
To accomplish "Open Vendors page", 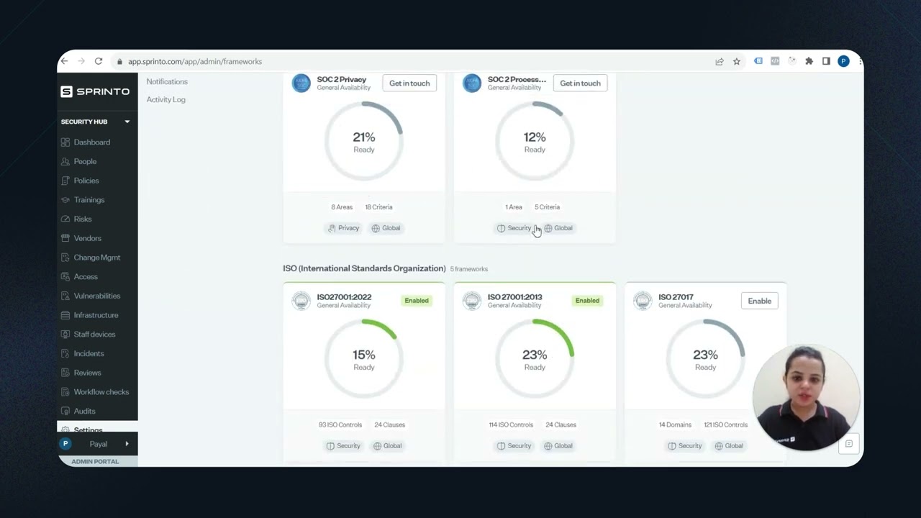I will pyautogui.click(x=87, y=238).
